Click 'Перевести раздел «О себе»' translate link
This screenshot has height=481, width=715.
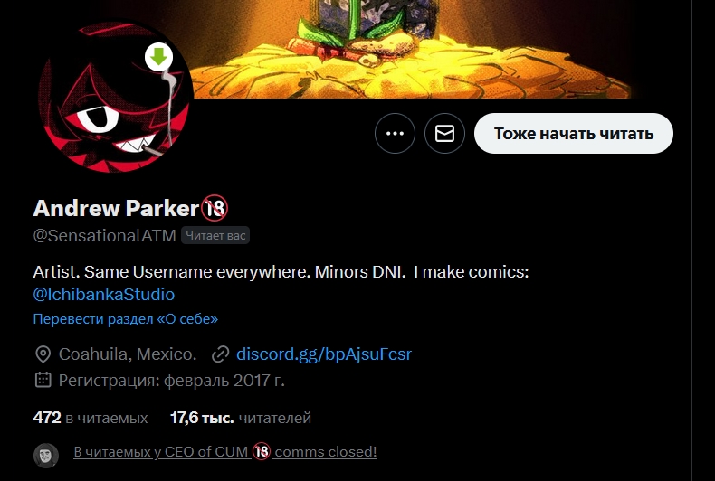(x=126, y=319)
